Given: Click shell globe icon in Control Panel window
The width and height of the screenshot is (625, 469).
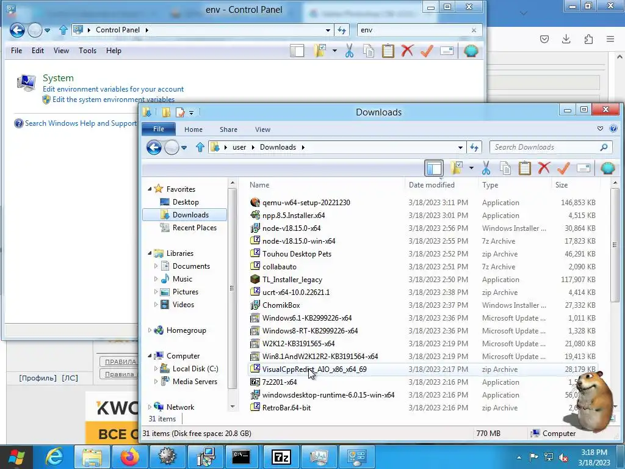Looking at the screenshot, I should [x=471, y=51].
